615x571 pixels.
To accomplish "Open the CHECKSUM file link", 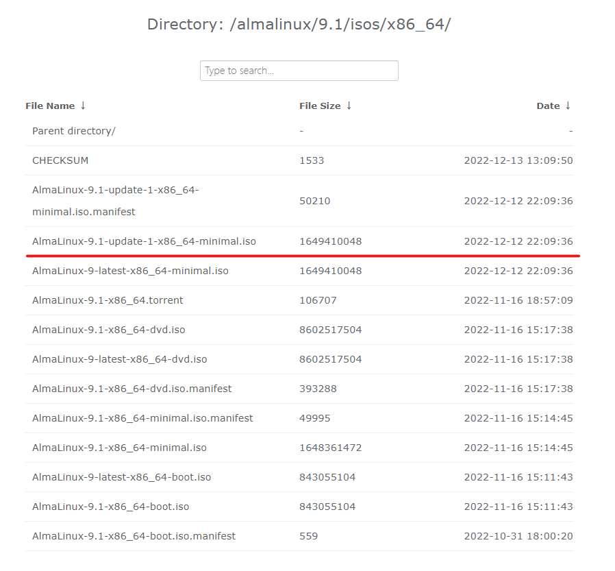I will tap(60, 160).
